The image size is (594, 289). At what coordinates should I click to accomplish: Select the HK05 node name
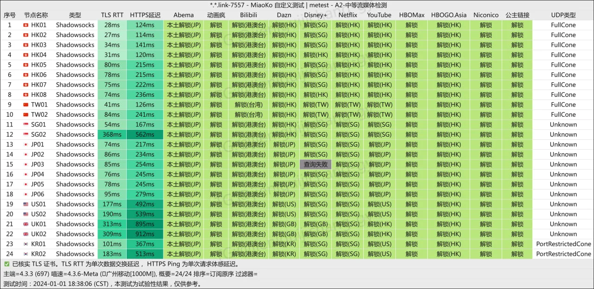[x=39, y=65]
